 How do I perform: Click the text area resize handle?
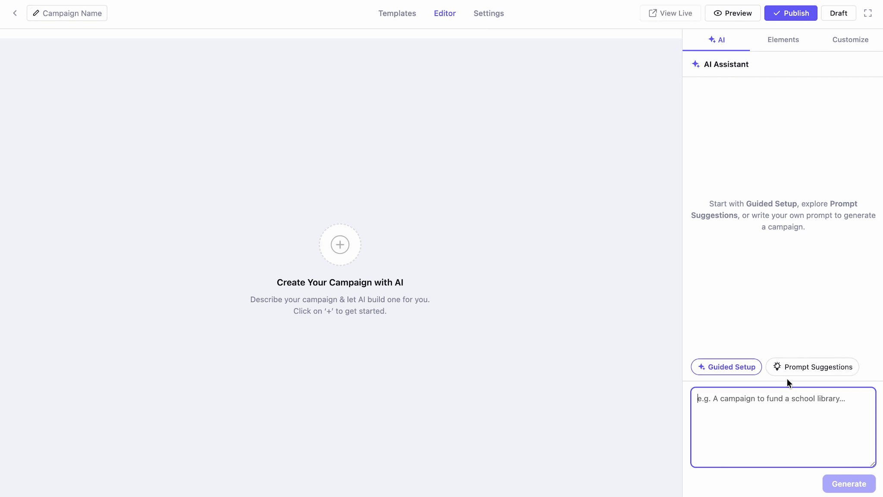[x=872, y=464]
